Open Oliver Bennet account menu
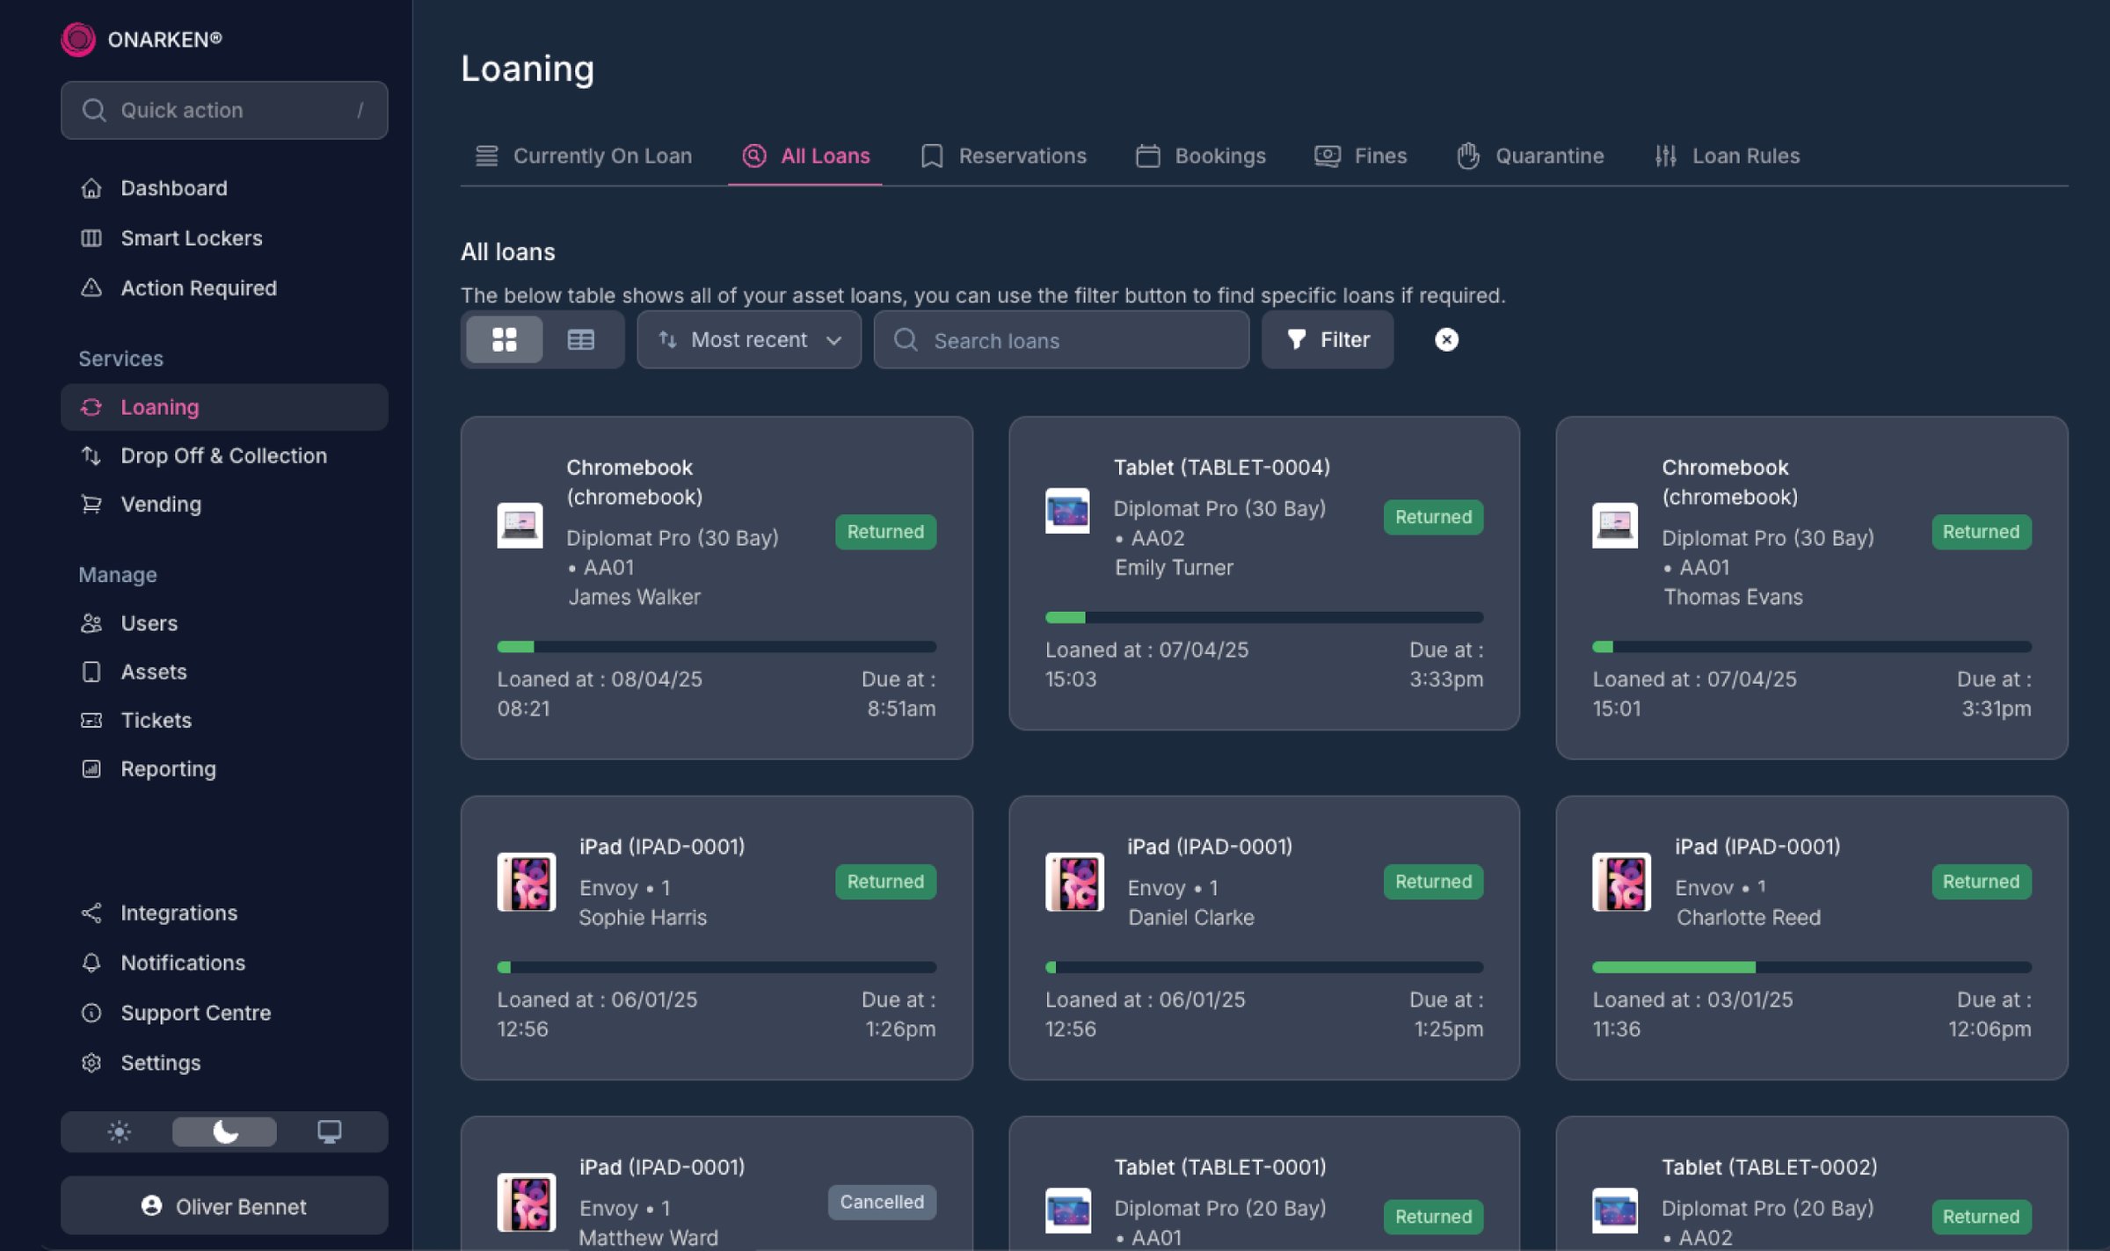 tap(224, 1206)
